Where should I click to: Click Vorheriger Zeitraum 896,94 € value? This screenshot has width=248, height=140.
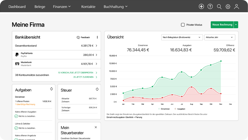pyautogui.click(x=93, y=108)
